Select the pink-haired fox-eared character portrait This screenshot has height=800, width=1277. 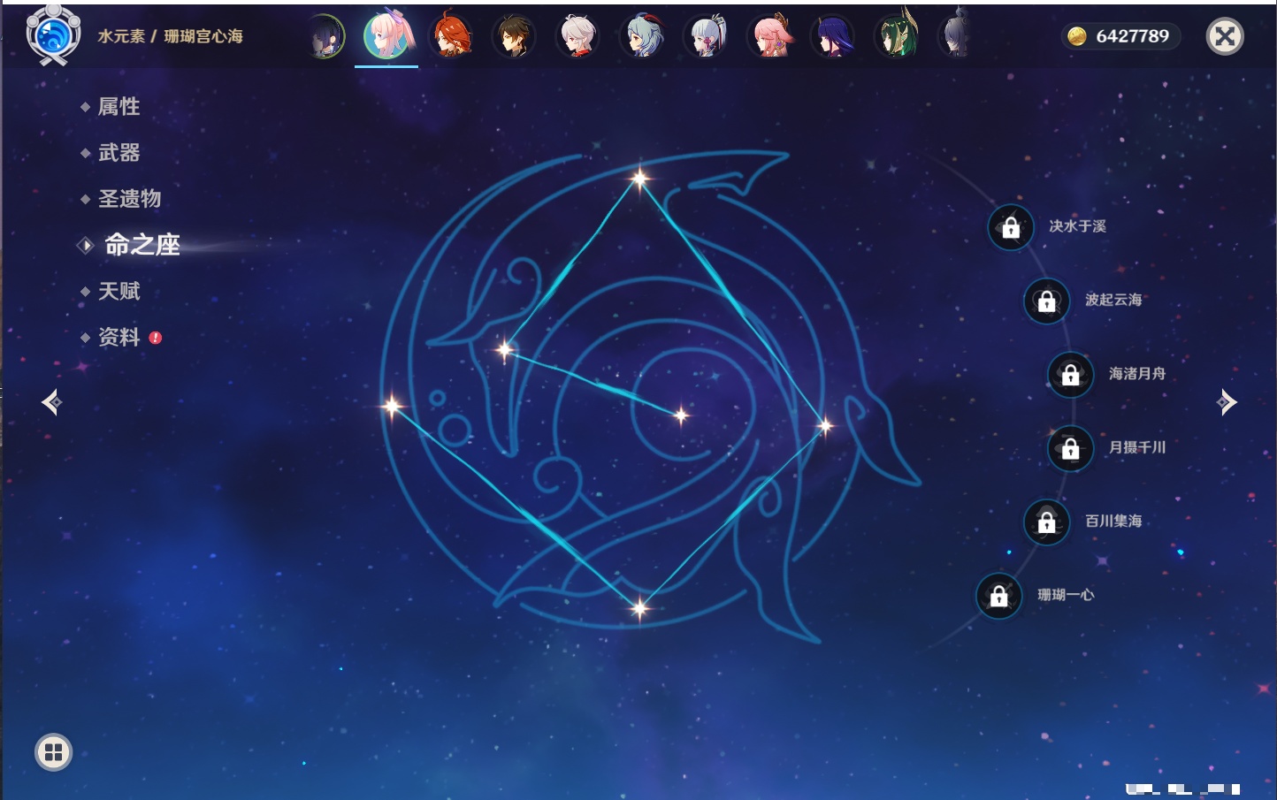pos(769,37)
